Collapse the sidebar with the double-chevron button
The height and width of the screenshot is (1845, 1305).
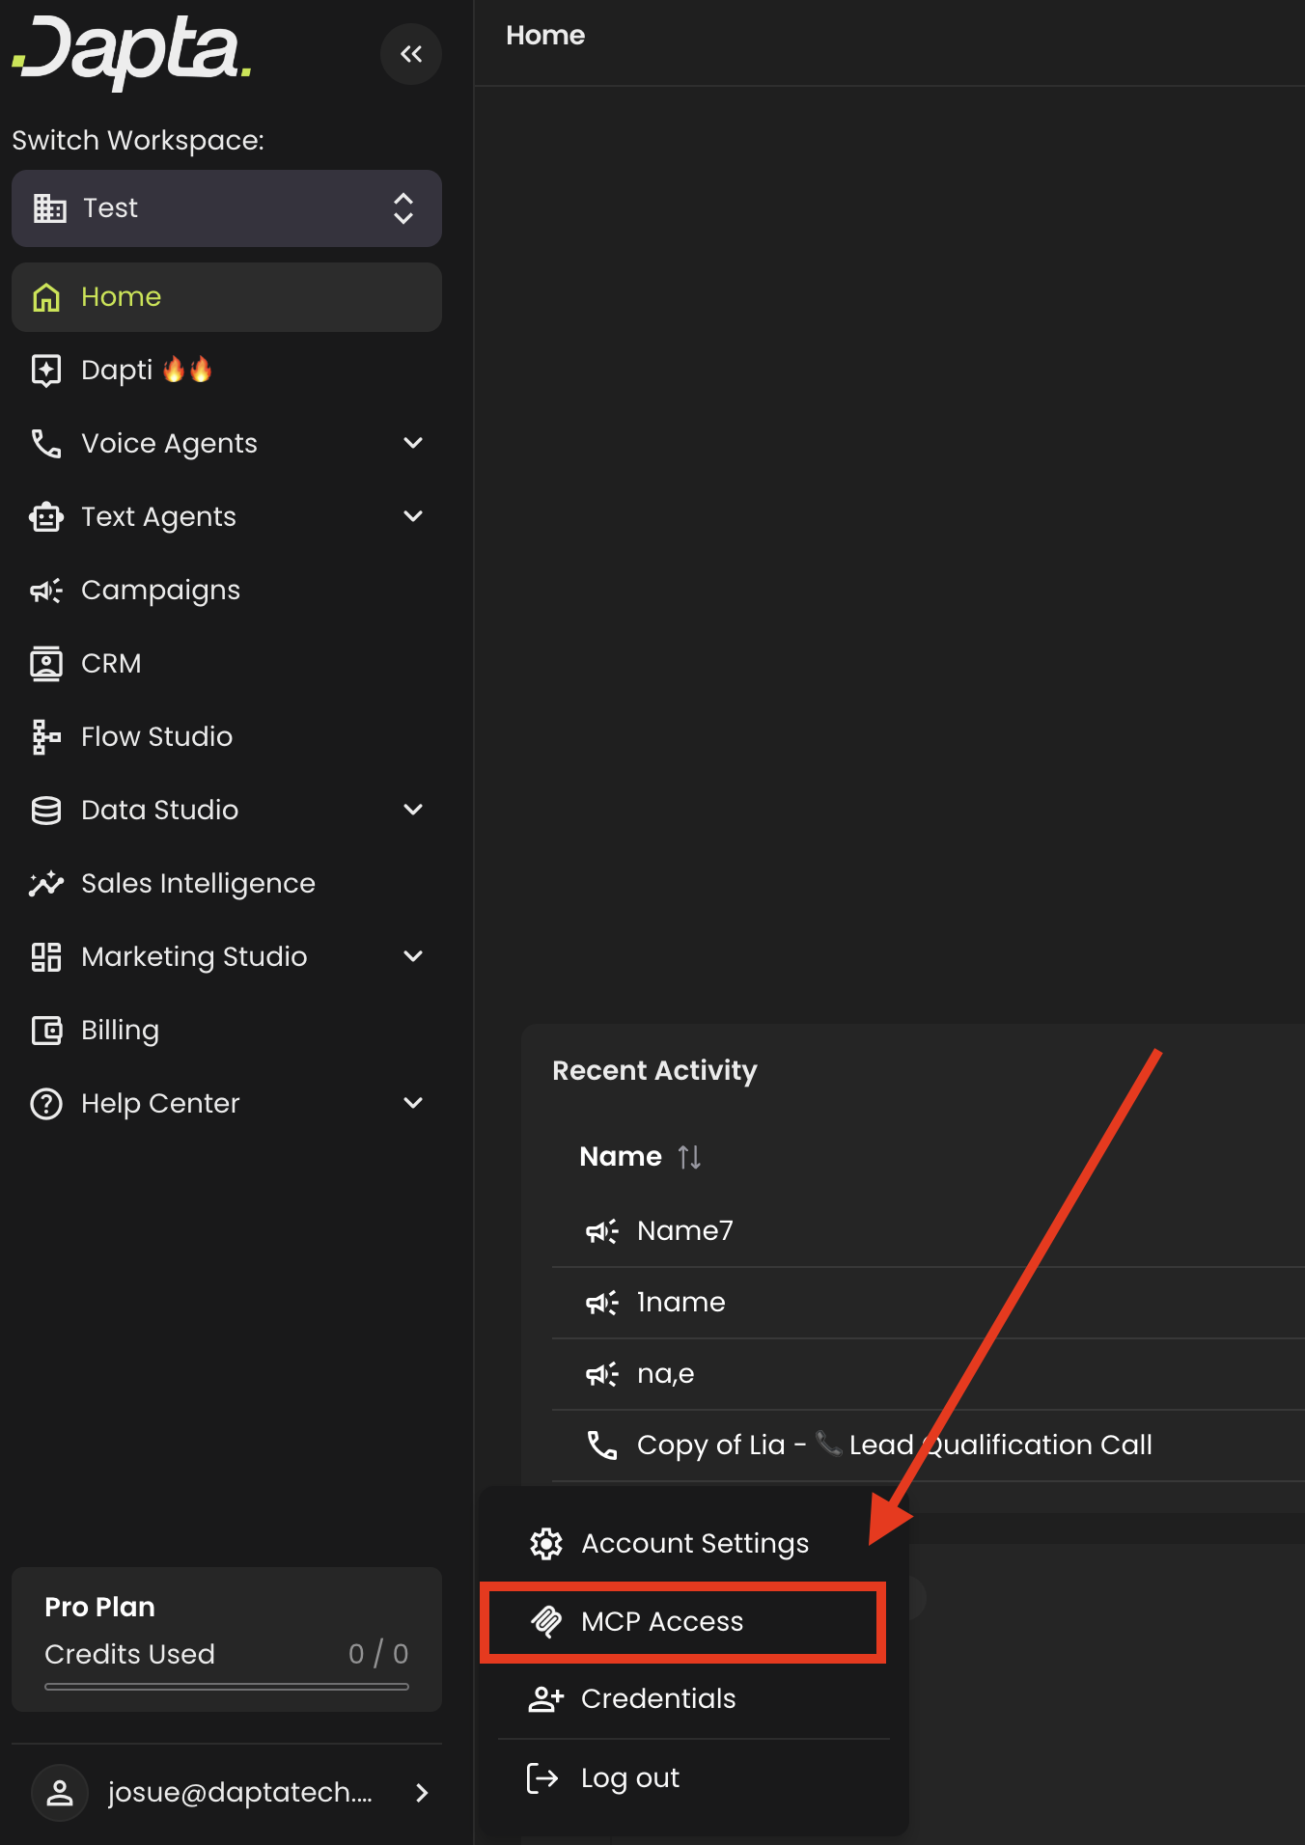[411, 54]
